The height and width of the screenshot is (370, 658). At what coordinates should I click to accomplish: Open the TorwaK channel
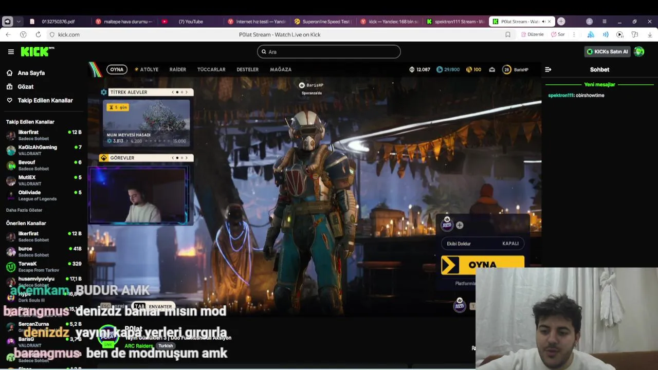pos(44,267)
